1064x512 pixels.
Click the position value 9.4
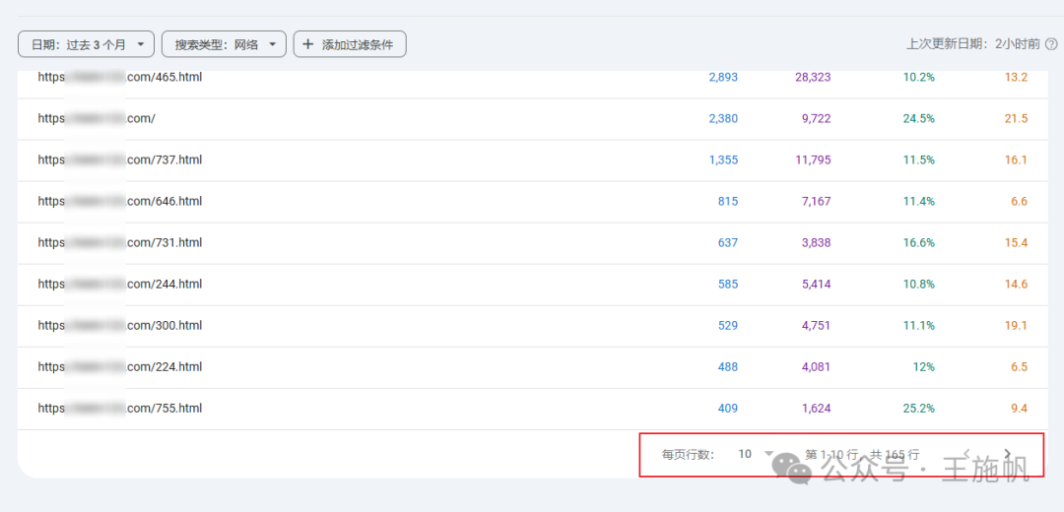click(x=1020, y=409)
